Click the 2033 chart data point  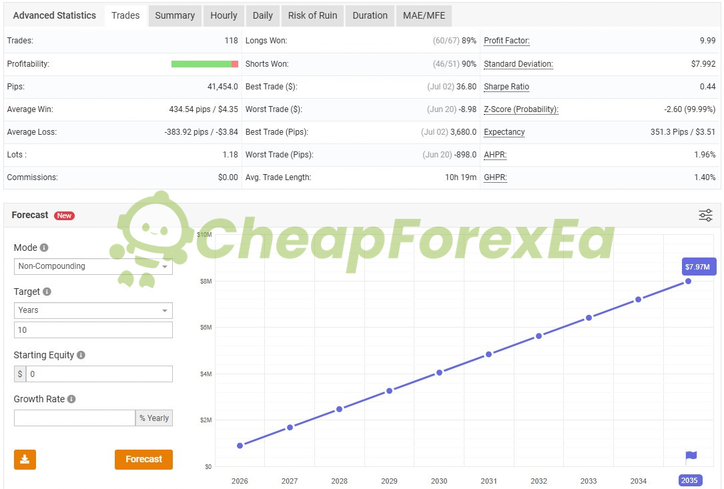589,318
